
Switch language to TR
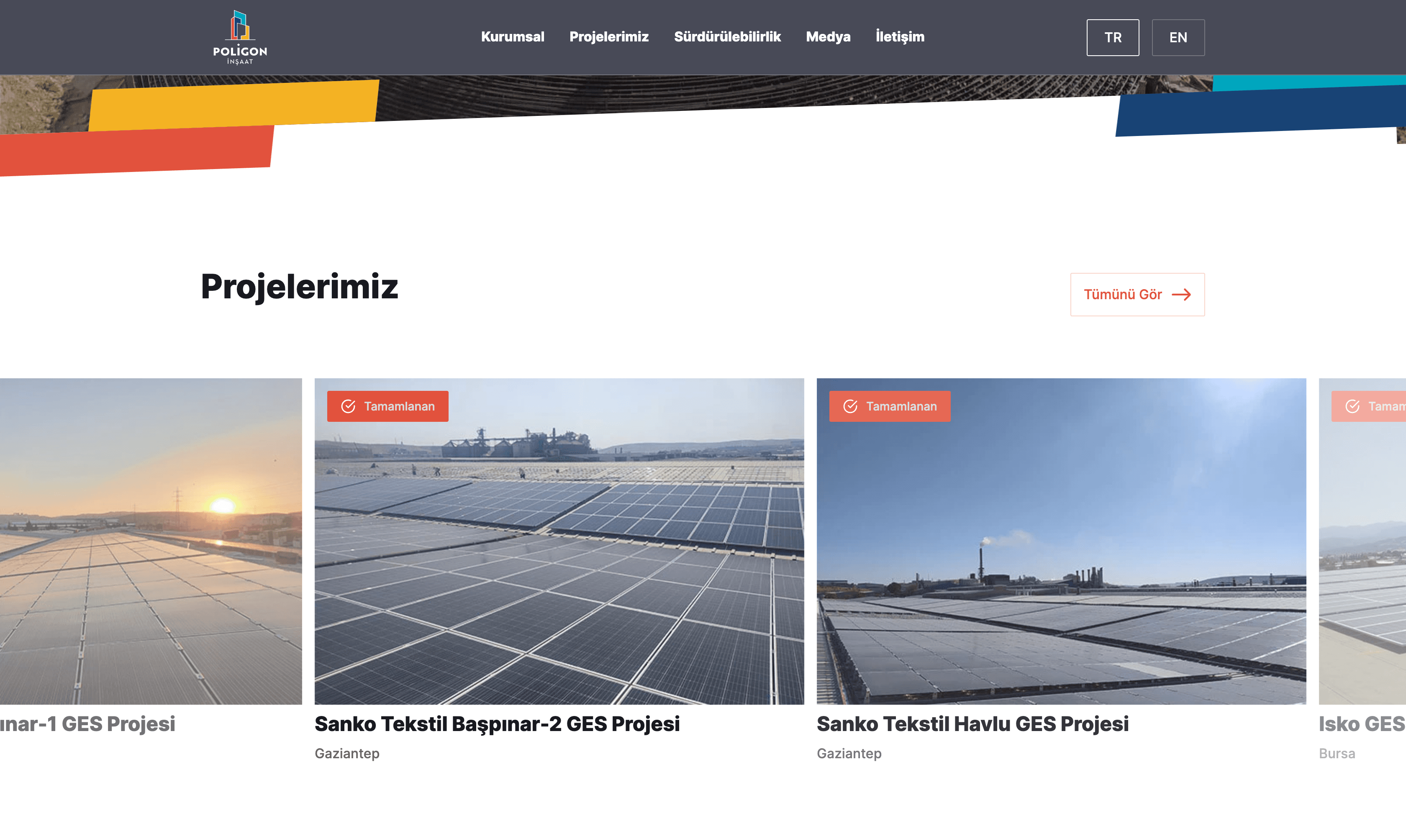tap(1113, 37)
